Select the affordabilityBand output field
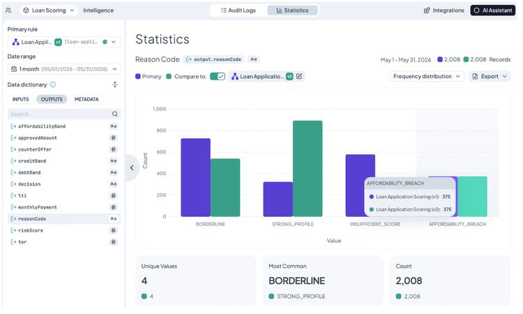523x314 pixels. (64, 126)
